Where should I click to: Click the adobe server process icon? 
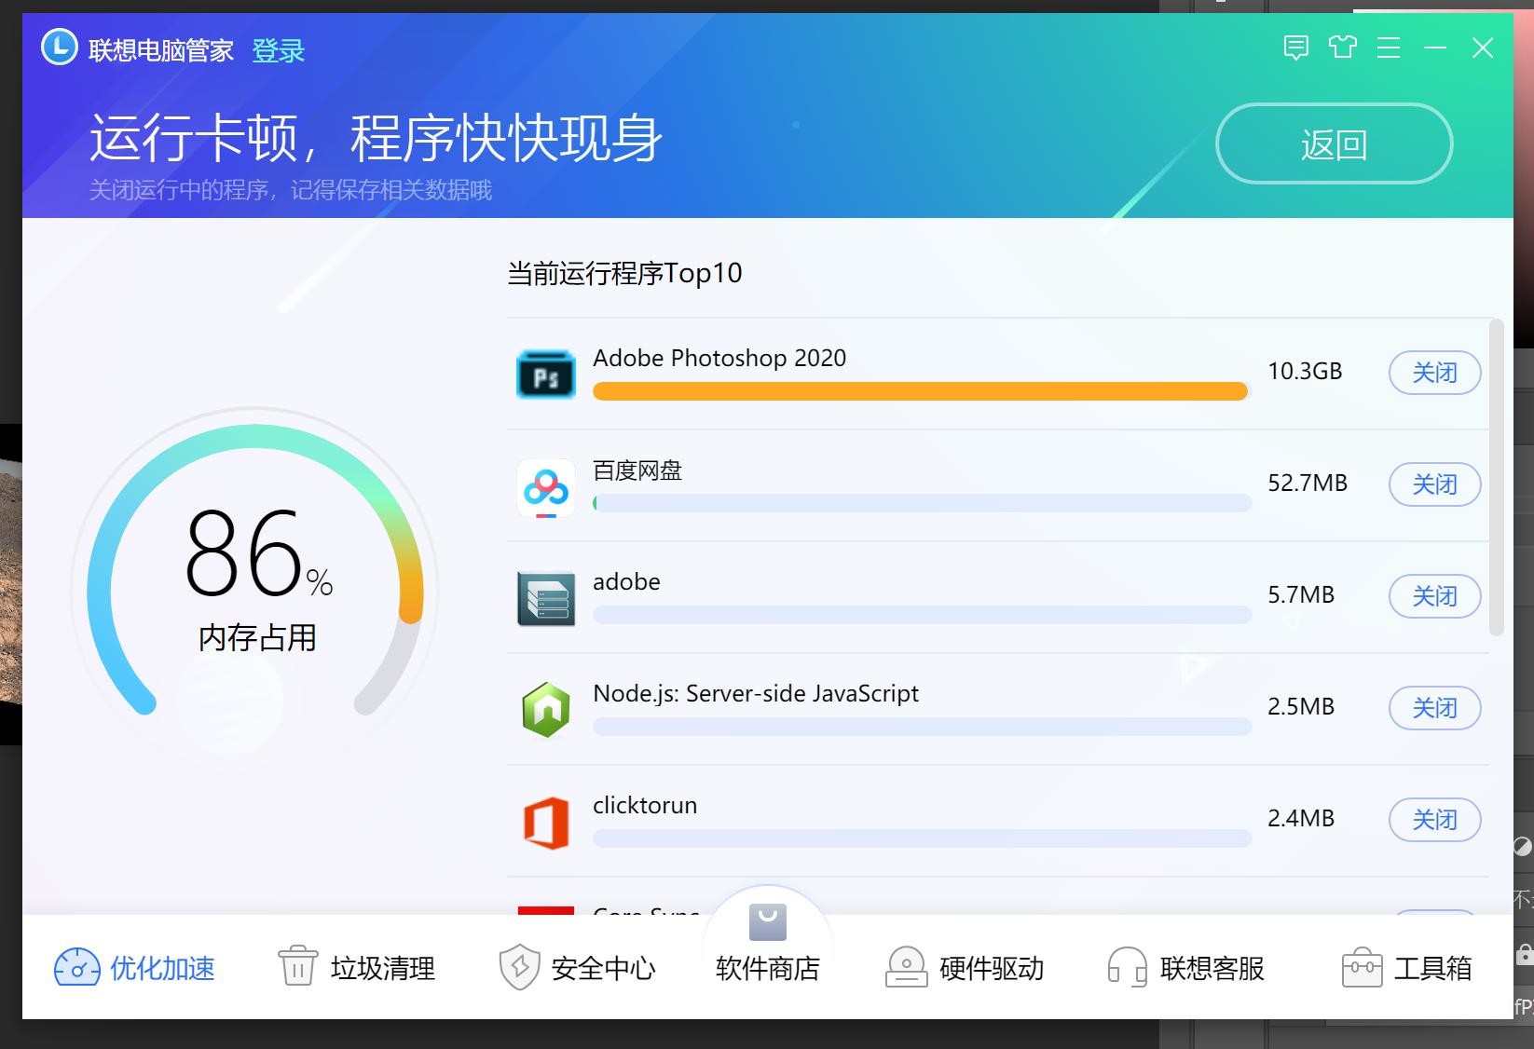pyautogui.click(x=546, y=598)
